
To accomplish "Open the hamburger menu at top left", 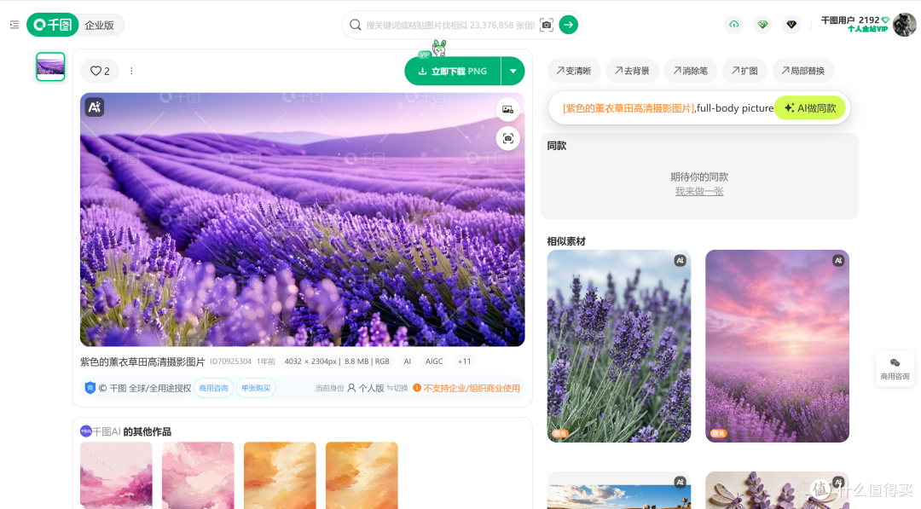I will coord(14,25).
